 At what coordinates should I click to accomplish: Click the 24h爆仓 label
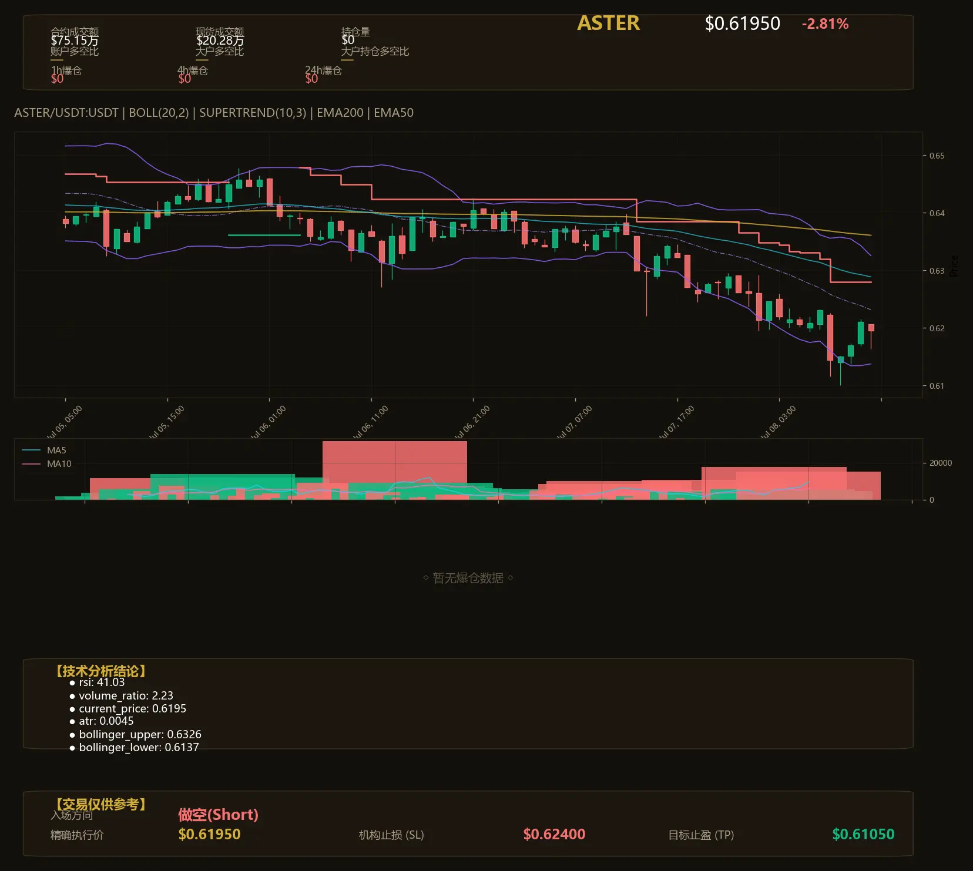click(x=323, y=70)
